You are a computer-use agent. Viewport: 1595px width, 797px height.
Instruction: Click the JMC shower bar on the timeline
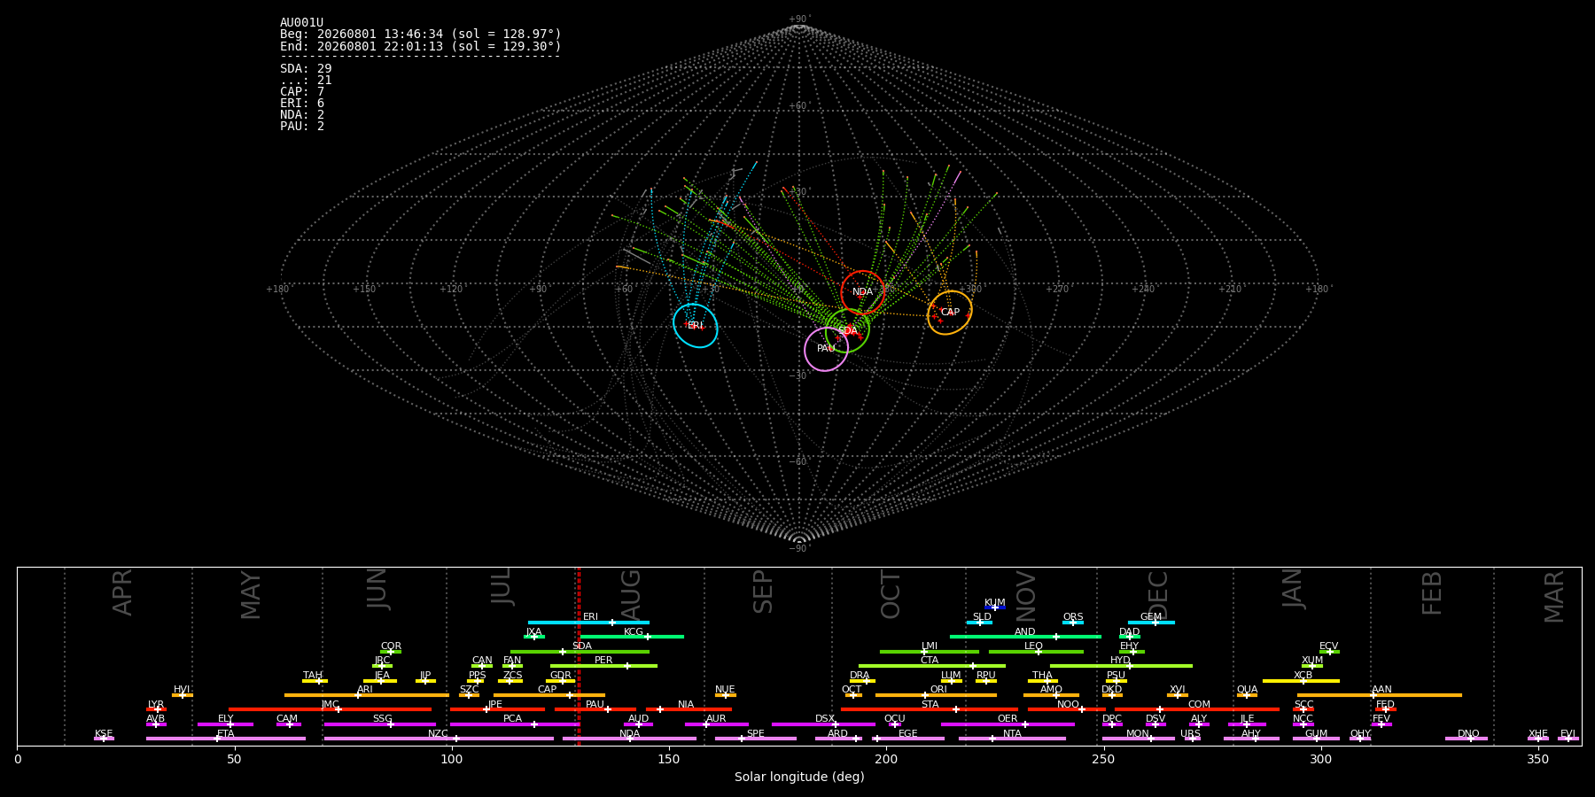tap(330, 709)
